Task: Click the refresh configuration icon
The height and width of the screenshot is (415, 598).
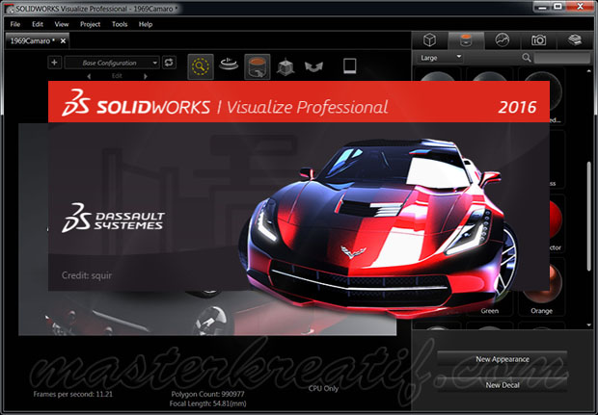Action: point(169,63)
